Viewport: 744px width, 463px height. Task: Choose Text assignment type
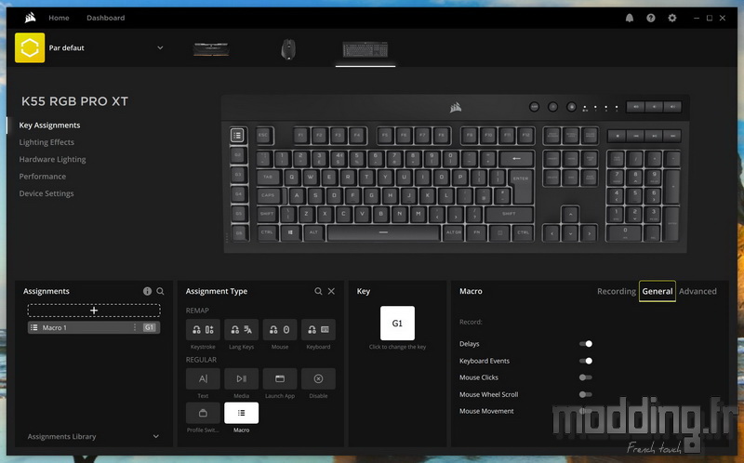click(x=203, y=378)
